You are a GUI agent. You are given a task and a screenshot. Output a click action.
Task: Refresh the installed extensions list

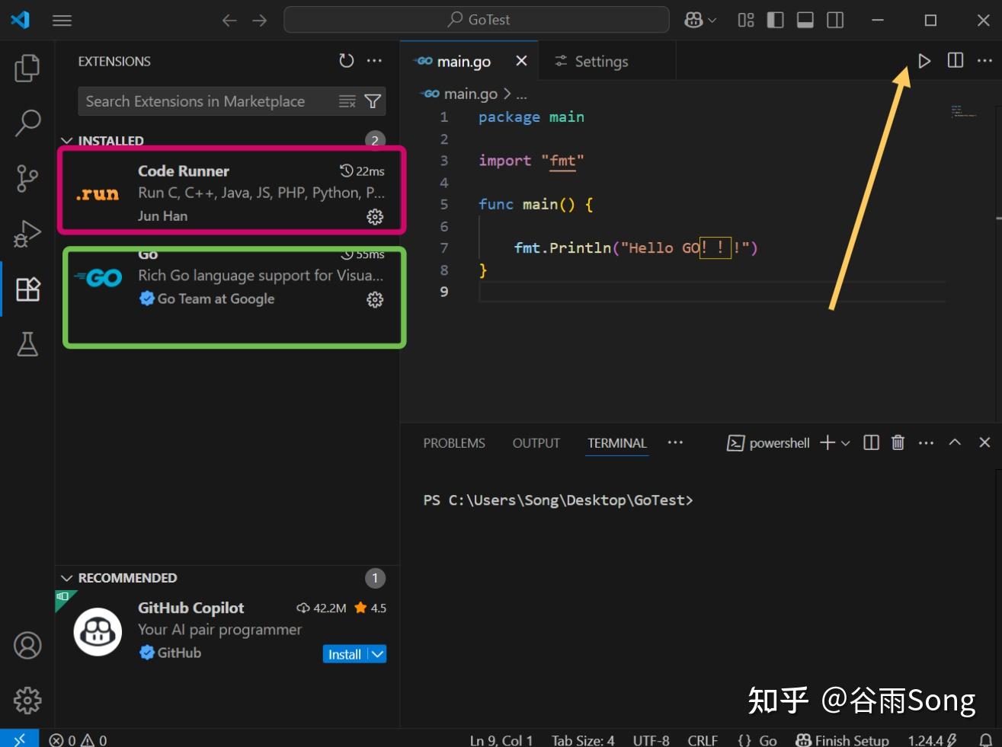pos(347,60)
